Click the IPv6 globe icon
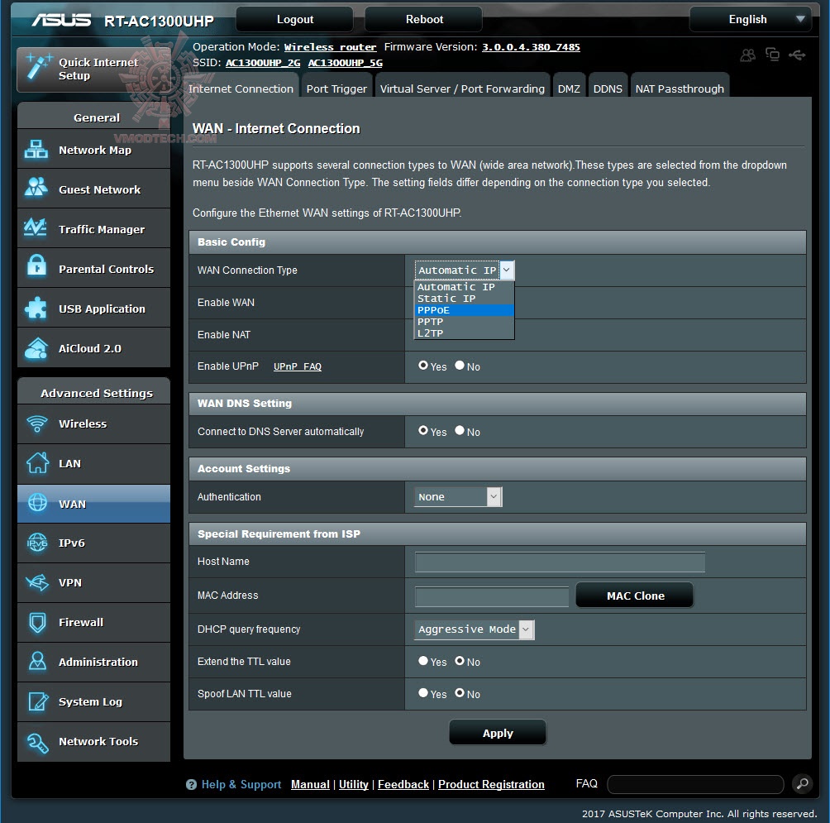This screenshot has width=830, height=823. pyautogui.click(x=37, y=543)
